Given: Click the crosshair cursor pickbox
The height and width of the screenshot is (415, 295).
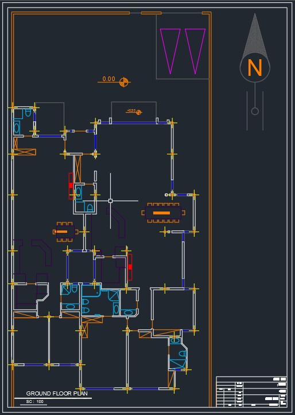Looking at the screenshot, I should pos(111,201).
